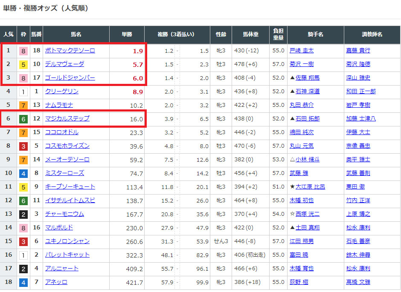Open horse link クリーゲリン
Screen dimensions: 401x292
(62, 92)
